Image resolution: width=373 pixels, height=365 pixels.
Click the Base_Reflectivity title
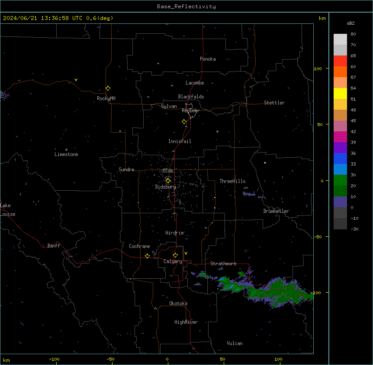(186, 7)
